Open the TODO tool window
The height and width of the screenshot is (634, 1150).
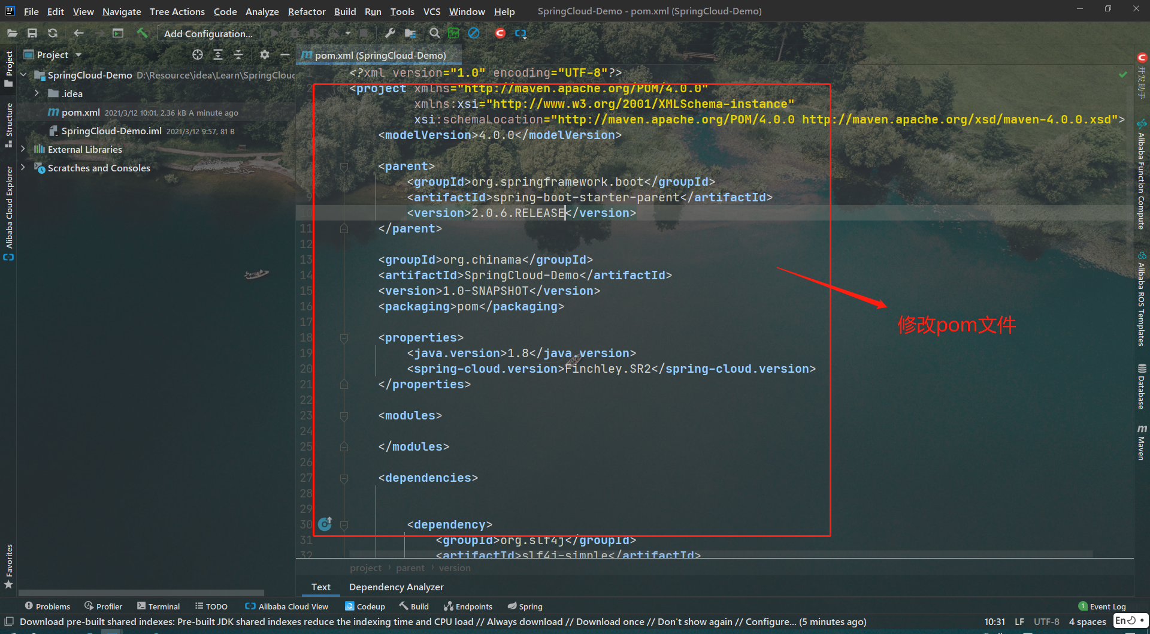click(211, 606)
